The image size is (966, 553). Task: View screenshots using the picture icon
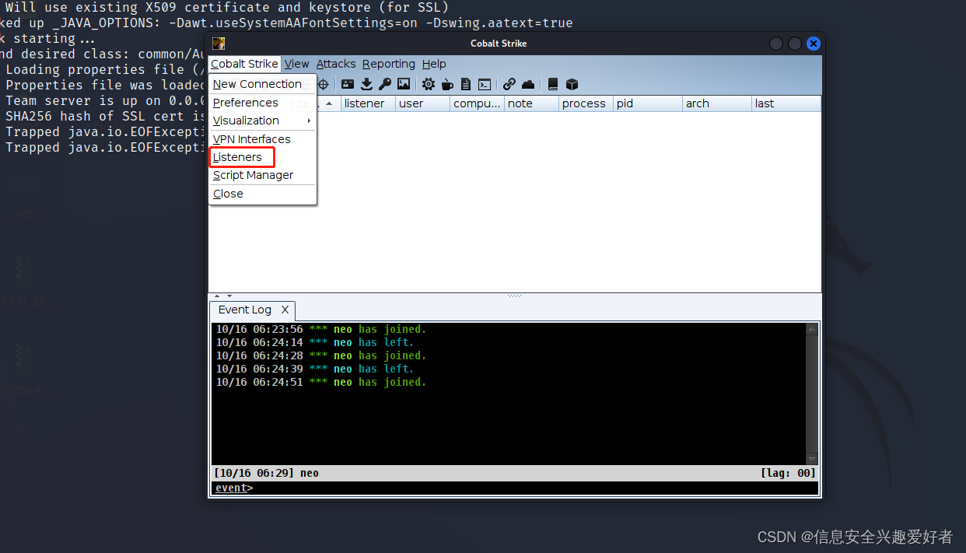pos(404,84)
